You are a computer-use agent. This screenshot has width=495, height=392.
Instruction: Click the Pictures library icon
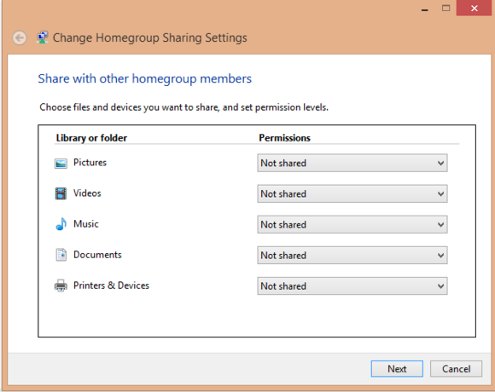coord(61,164)
